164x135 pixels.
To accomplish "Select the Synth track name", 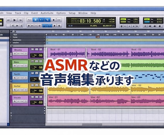I will 17,74.
